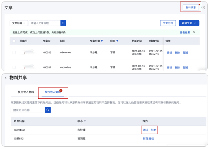
Task: Dismiss the batch upload notice with X
Action: click(194, 32)
